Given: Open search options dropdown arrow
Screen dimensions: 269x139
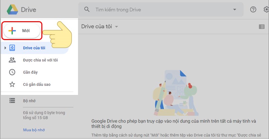Looking at the screenshot, I should (x=234, y=9).
